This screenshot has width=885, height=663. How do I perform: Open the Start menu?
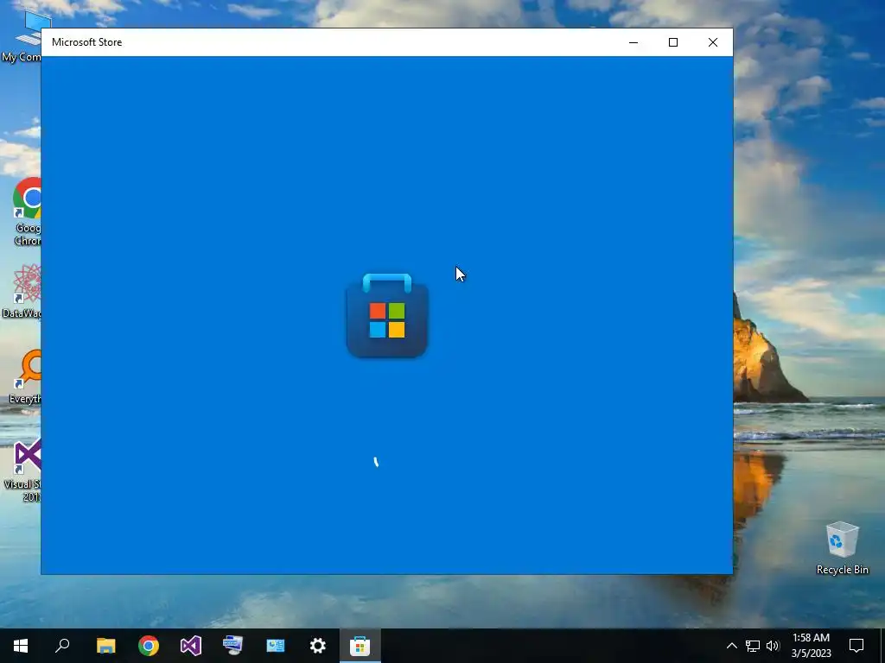pos(21,646)
